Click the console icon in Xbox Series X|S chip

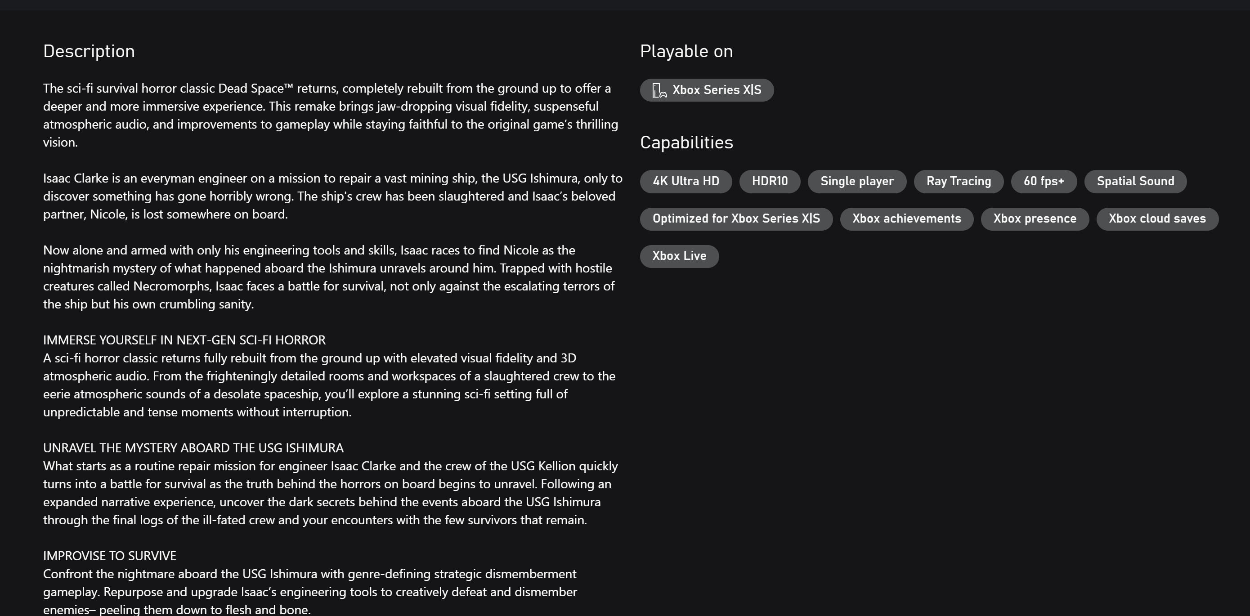coord(659,90)
